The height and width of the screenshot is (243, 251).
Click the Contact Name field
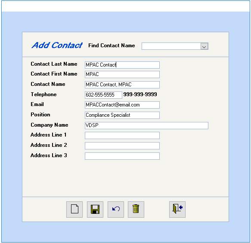click(122, 85)
